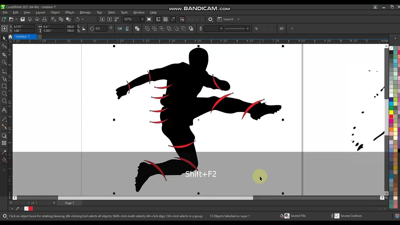Expand the Open recent files arrow

pyautogui.click(x=16, y=19)
